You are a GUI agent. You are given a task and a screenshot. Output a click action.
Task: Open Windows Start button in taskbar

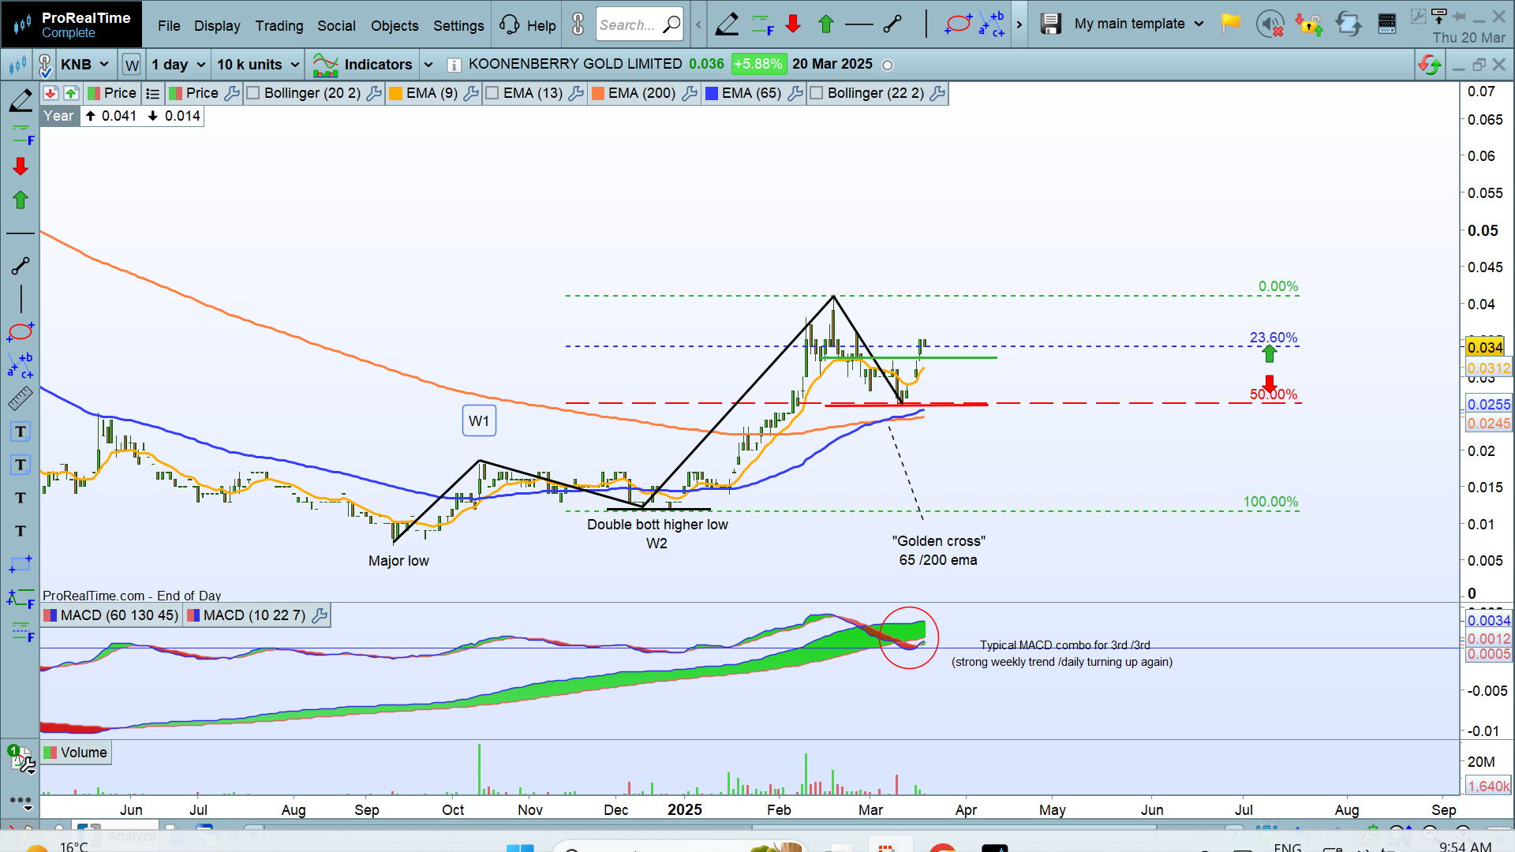click(519, 848)
